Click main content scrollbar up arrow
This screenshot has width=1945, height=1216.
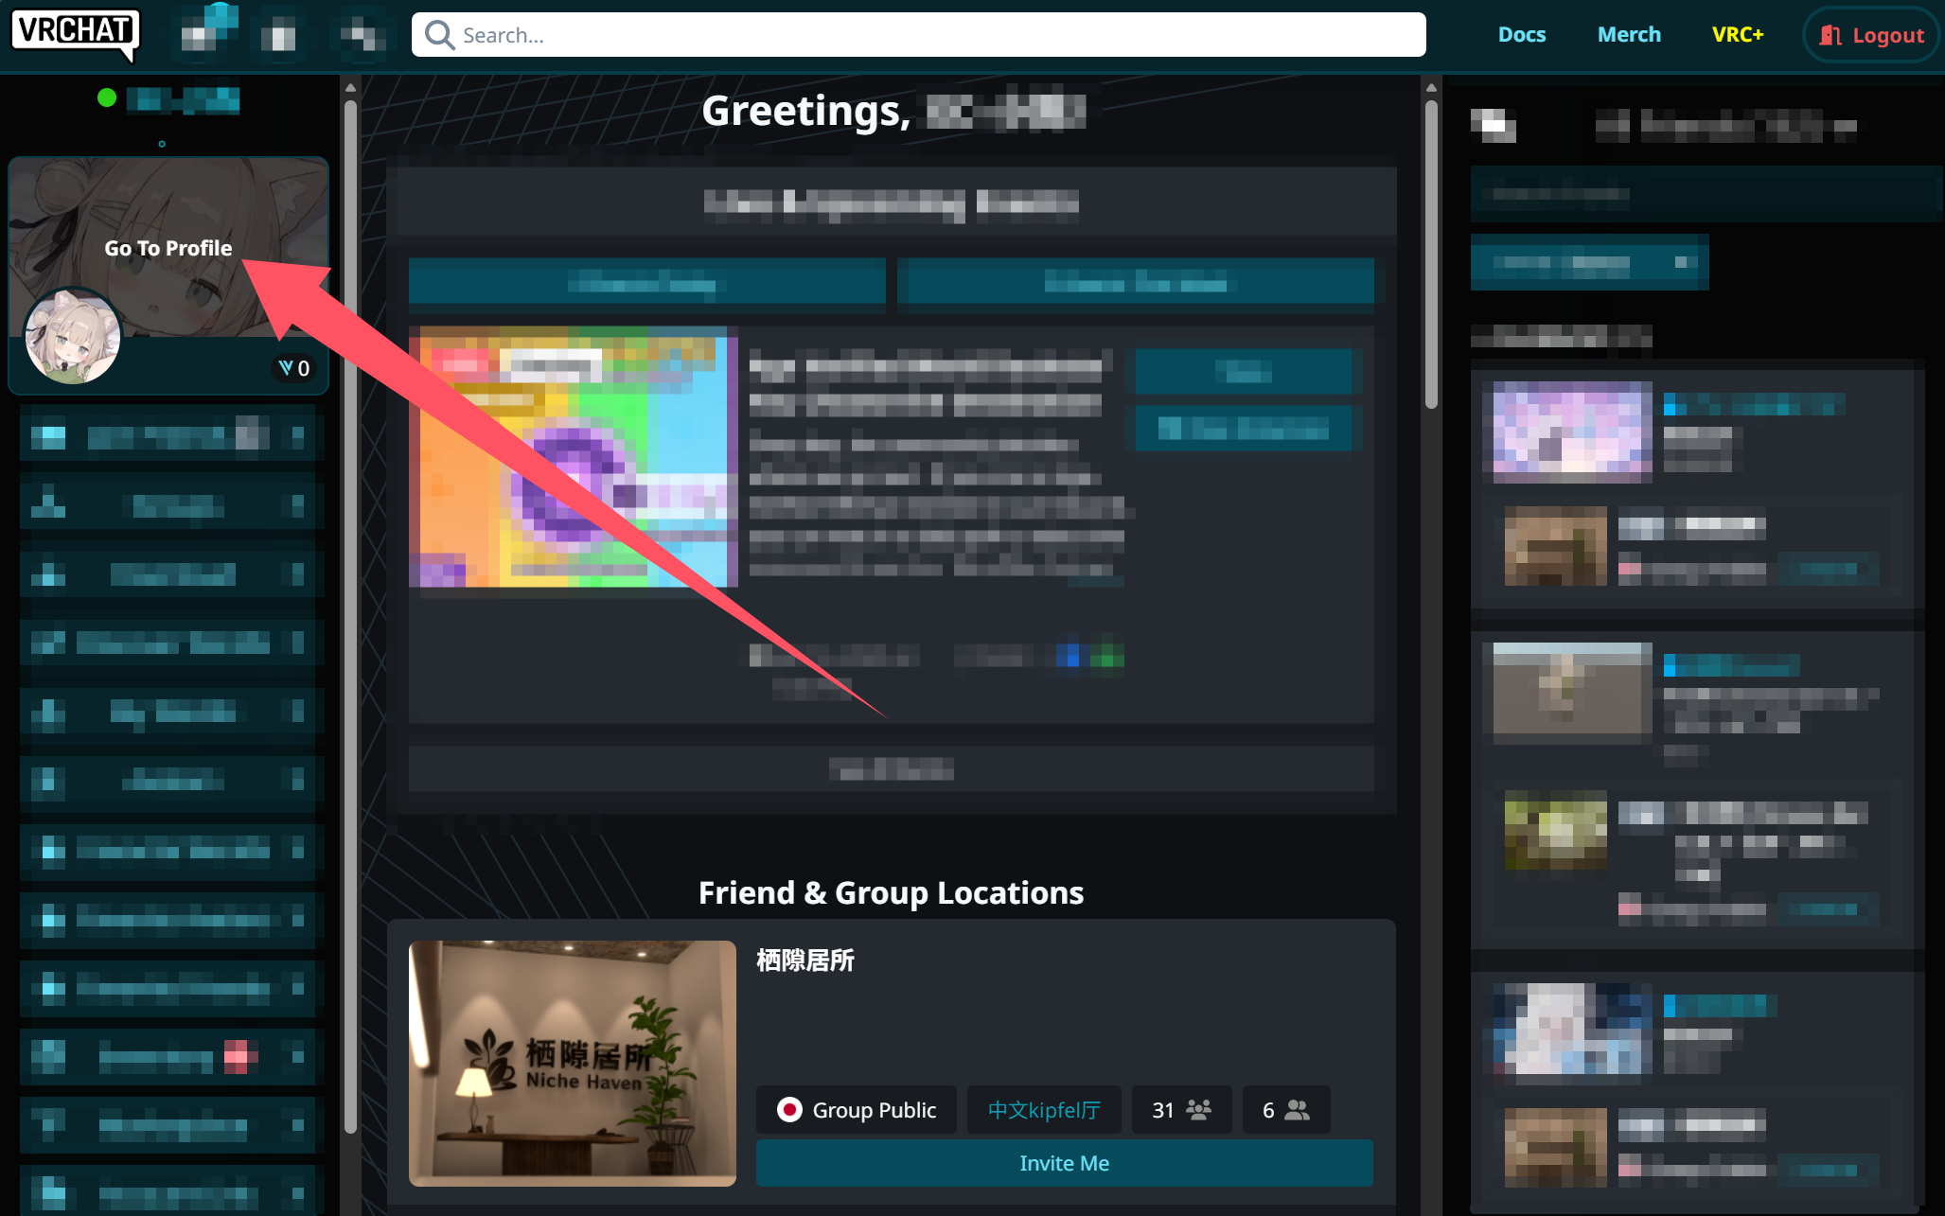tap(1431, 87)
